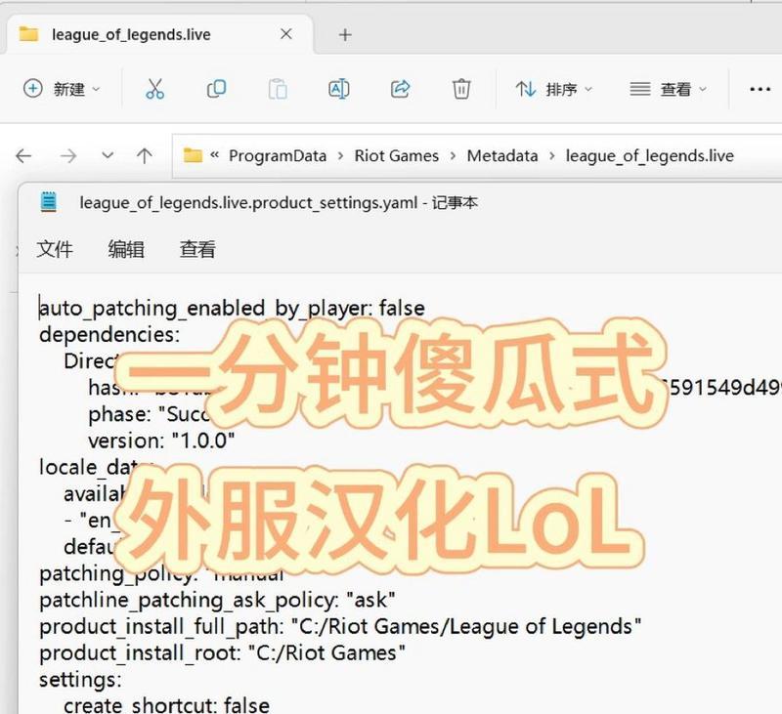Click the product_install_root: "C:/Riot Games" line
The height and width of the screenshot is (714, 782).
pyautogui.click(x=222, y=652)
